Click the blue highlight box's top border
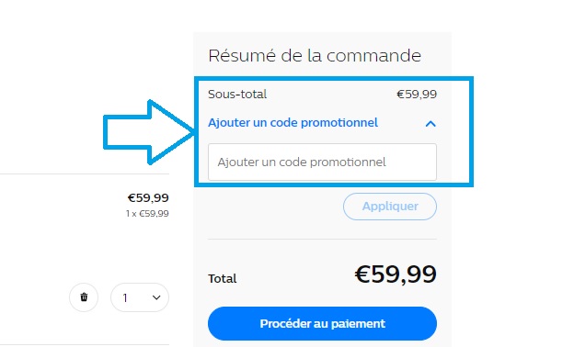The image size is (574, 347). tap(334, 79)
